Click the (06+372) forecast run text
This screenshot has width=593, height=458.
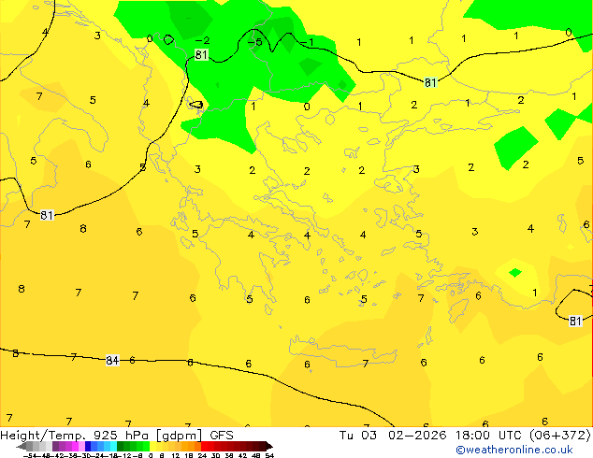(559, 436)
